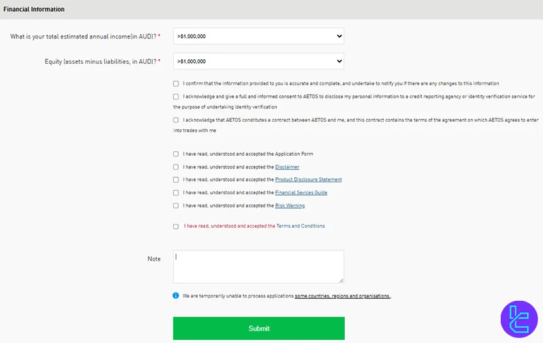Check the Product Disclosure Statement box
The image size is (543, 343).
176,180
